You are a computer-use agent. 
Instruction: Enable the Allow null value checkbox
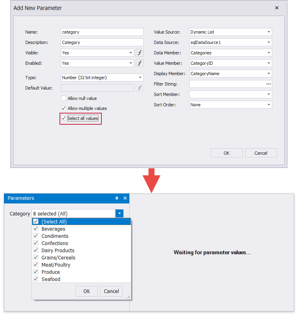pos(63,98)
